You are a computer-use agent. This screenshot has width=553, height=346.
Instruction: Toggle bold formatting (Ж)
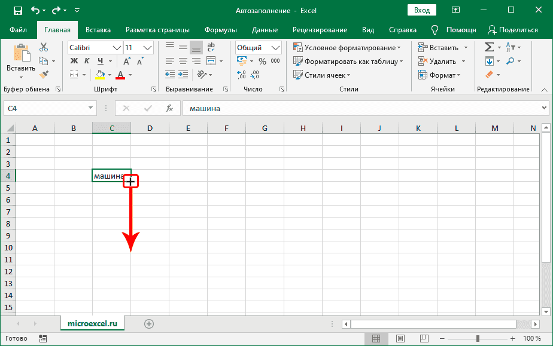74,61
